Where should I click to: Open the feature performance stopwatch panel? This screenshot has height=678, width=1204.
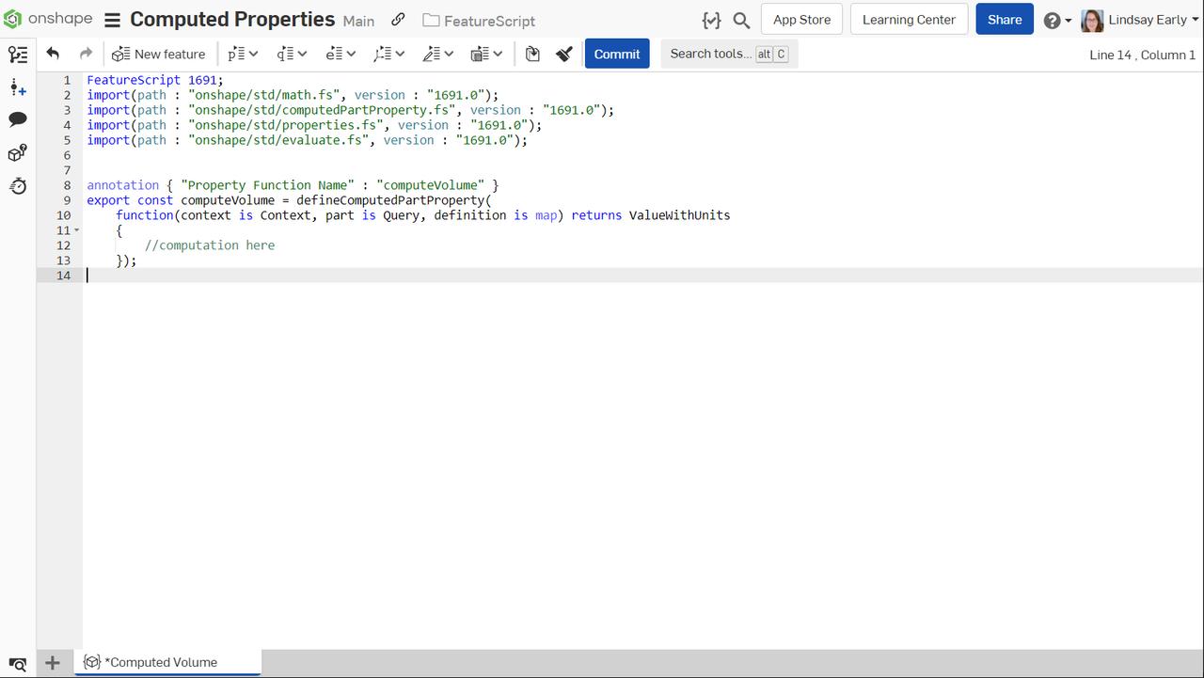[x=18, y=186]
